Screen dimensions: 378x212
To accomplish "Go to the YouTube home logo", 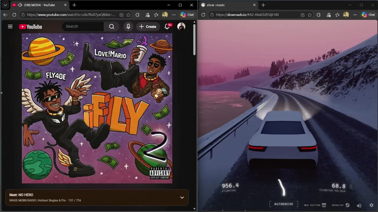I will pos(30,27).
